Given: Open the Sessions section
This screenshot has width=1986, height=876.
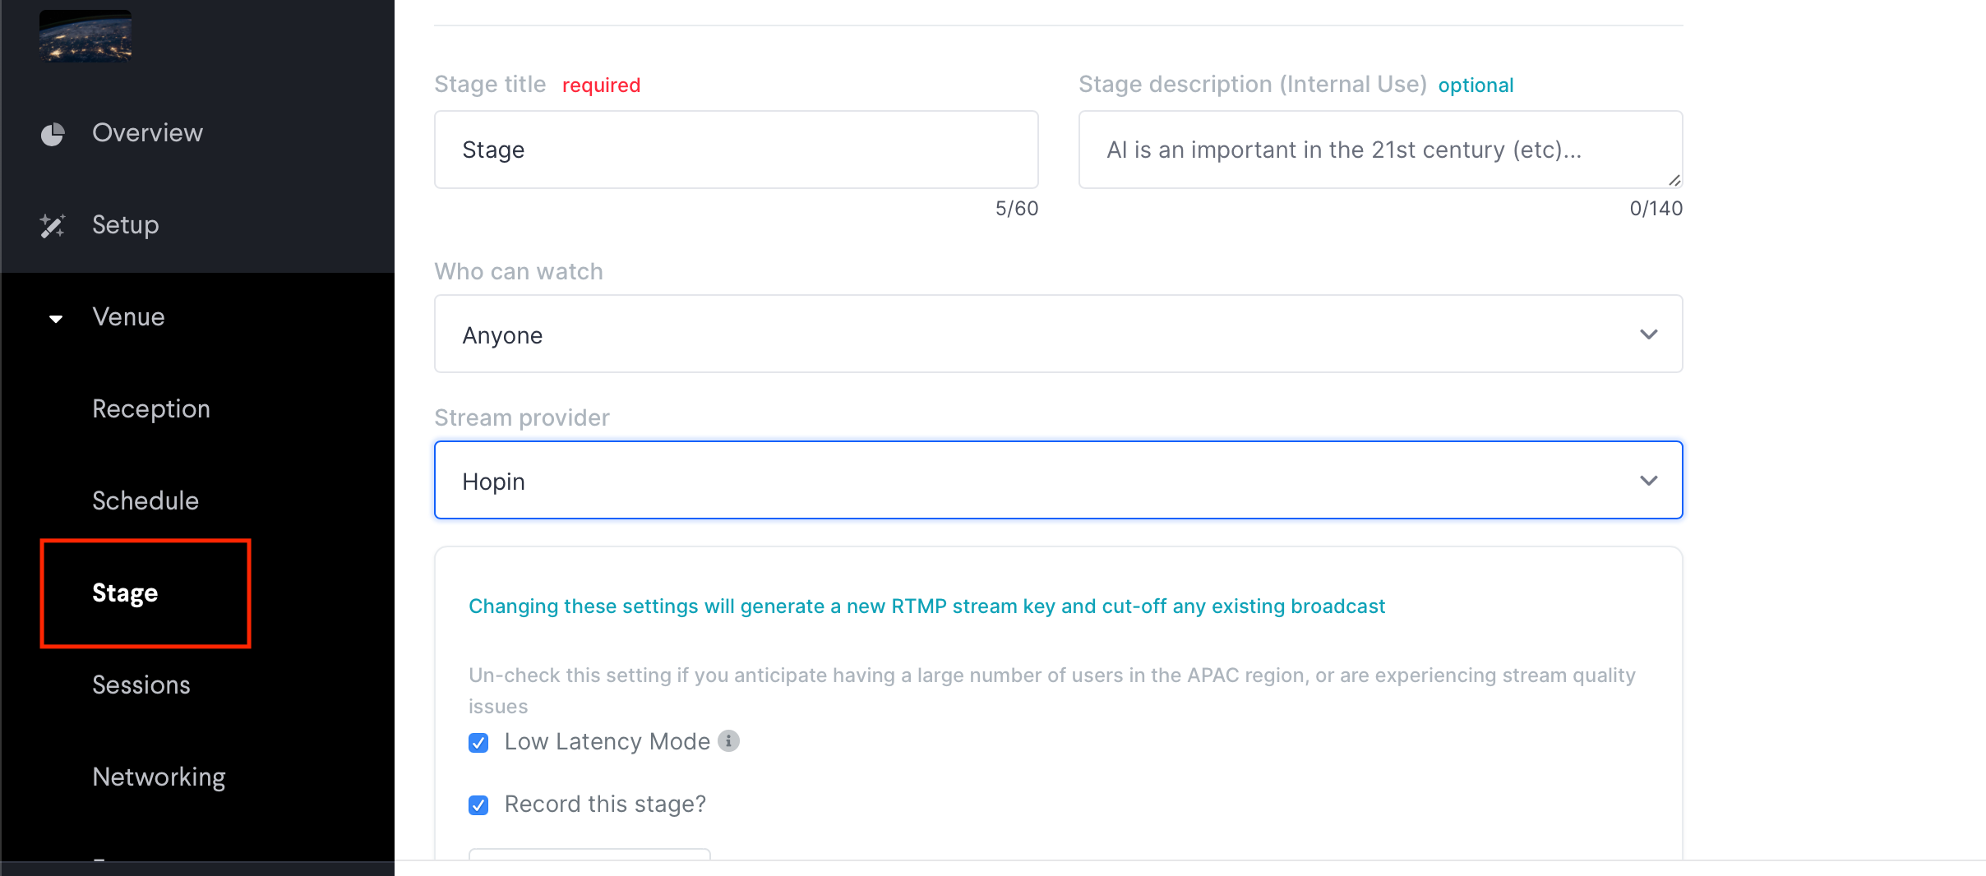Looking at the screenshot, I should click(x=141, y=685).
